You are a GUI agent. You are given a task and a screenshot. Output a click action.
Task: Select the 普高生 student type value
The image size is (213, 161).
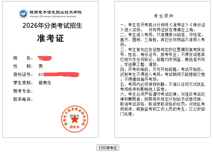coord(45,83)
